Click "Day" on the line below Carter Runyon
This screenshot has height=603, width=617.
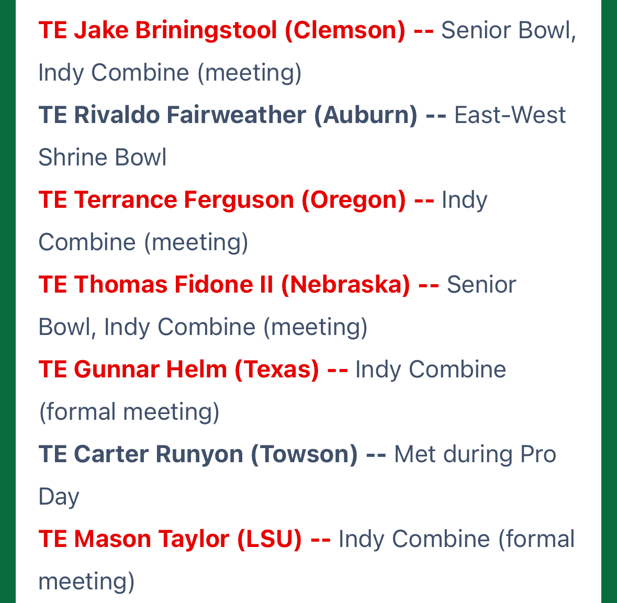[59, 497]
